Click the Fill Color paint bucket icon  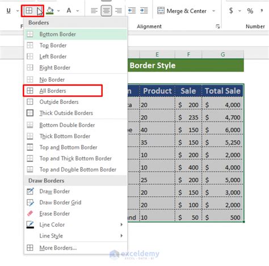coord(50,11)
